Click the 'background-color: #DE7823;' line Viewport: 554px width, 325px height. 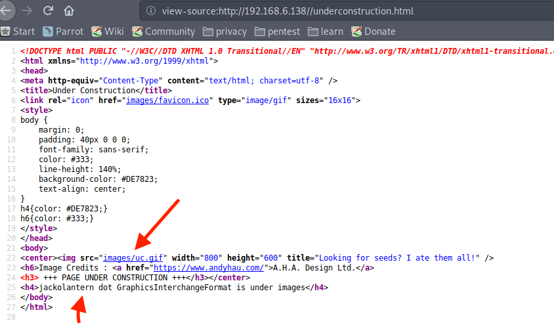coord(98,179)
